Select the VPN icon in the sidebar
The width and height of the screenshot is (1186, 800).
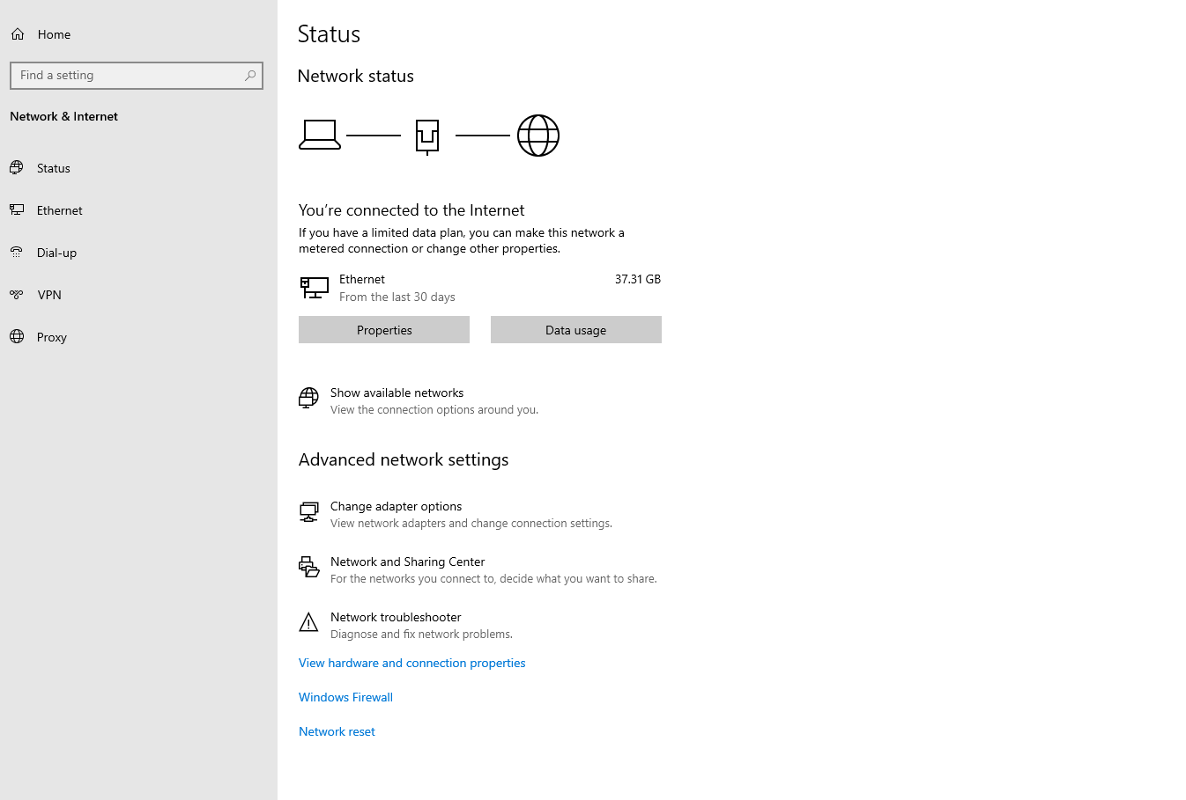17,294
